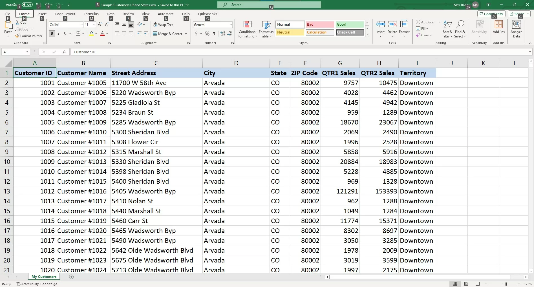Apply the Percent Style format
The image size is (534, 287).
coord(207,34)
